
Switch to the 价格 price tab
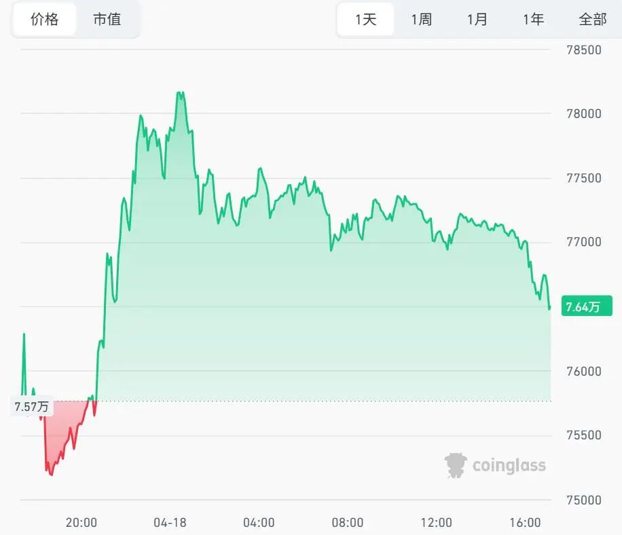[x=45, y=20]
